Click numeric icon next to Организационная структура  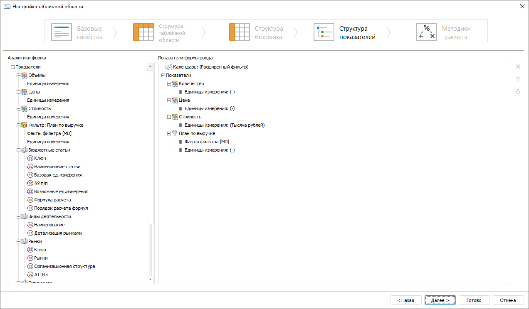click(30, 266)
